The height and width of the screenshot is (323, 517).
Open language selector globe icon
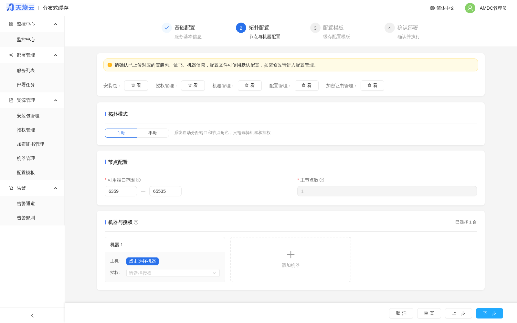click(432, 8)
